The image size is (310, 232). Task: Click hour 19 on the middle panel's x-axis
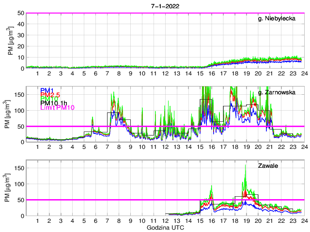point(246,147)
